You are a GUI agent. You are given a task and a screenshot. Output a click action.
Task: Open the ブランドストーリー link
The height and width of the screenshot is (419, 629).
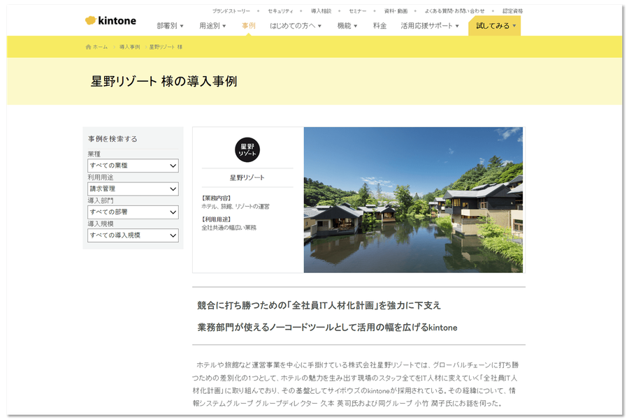click(x=231, y=11)
